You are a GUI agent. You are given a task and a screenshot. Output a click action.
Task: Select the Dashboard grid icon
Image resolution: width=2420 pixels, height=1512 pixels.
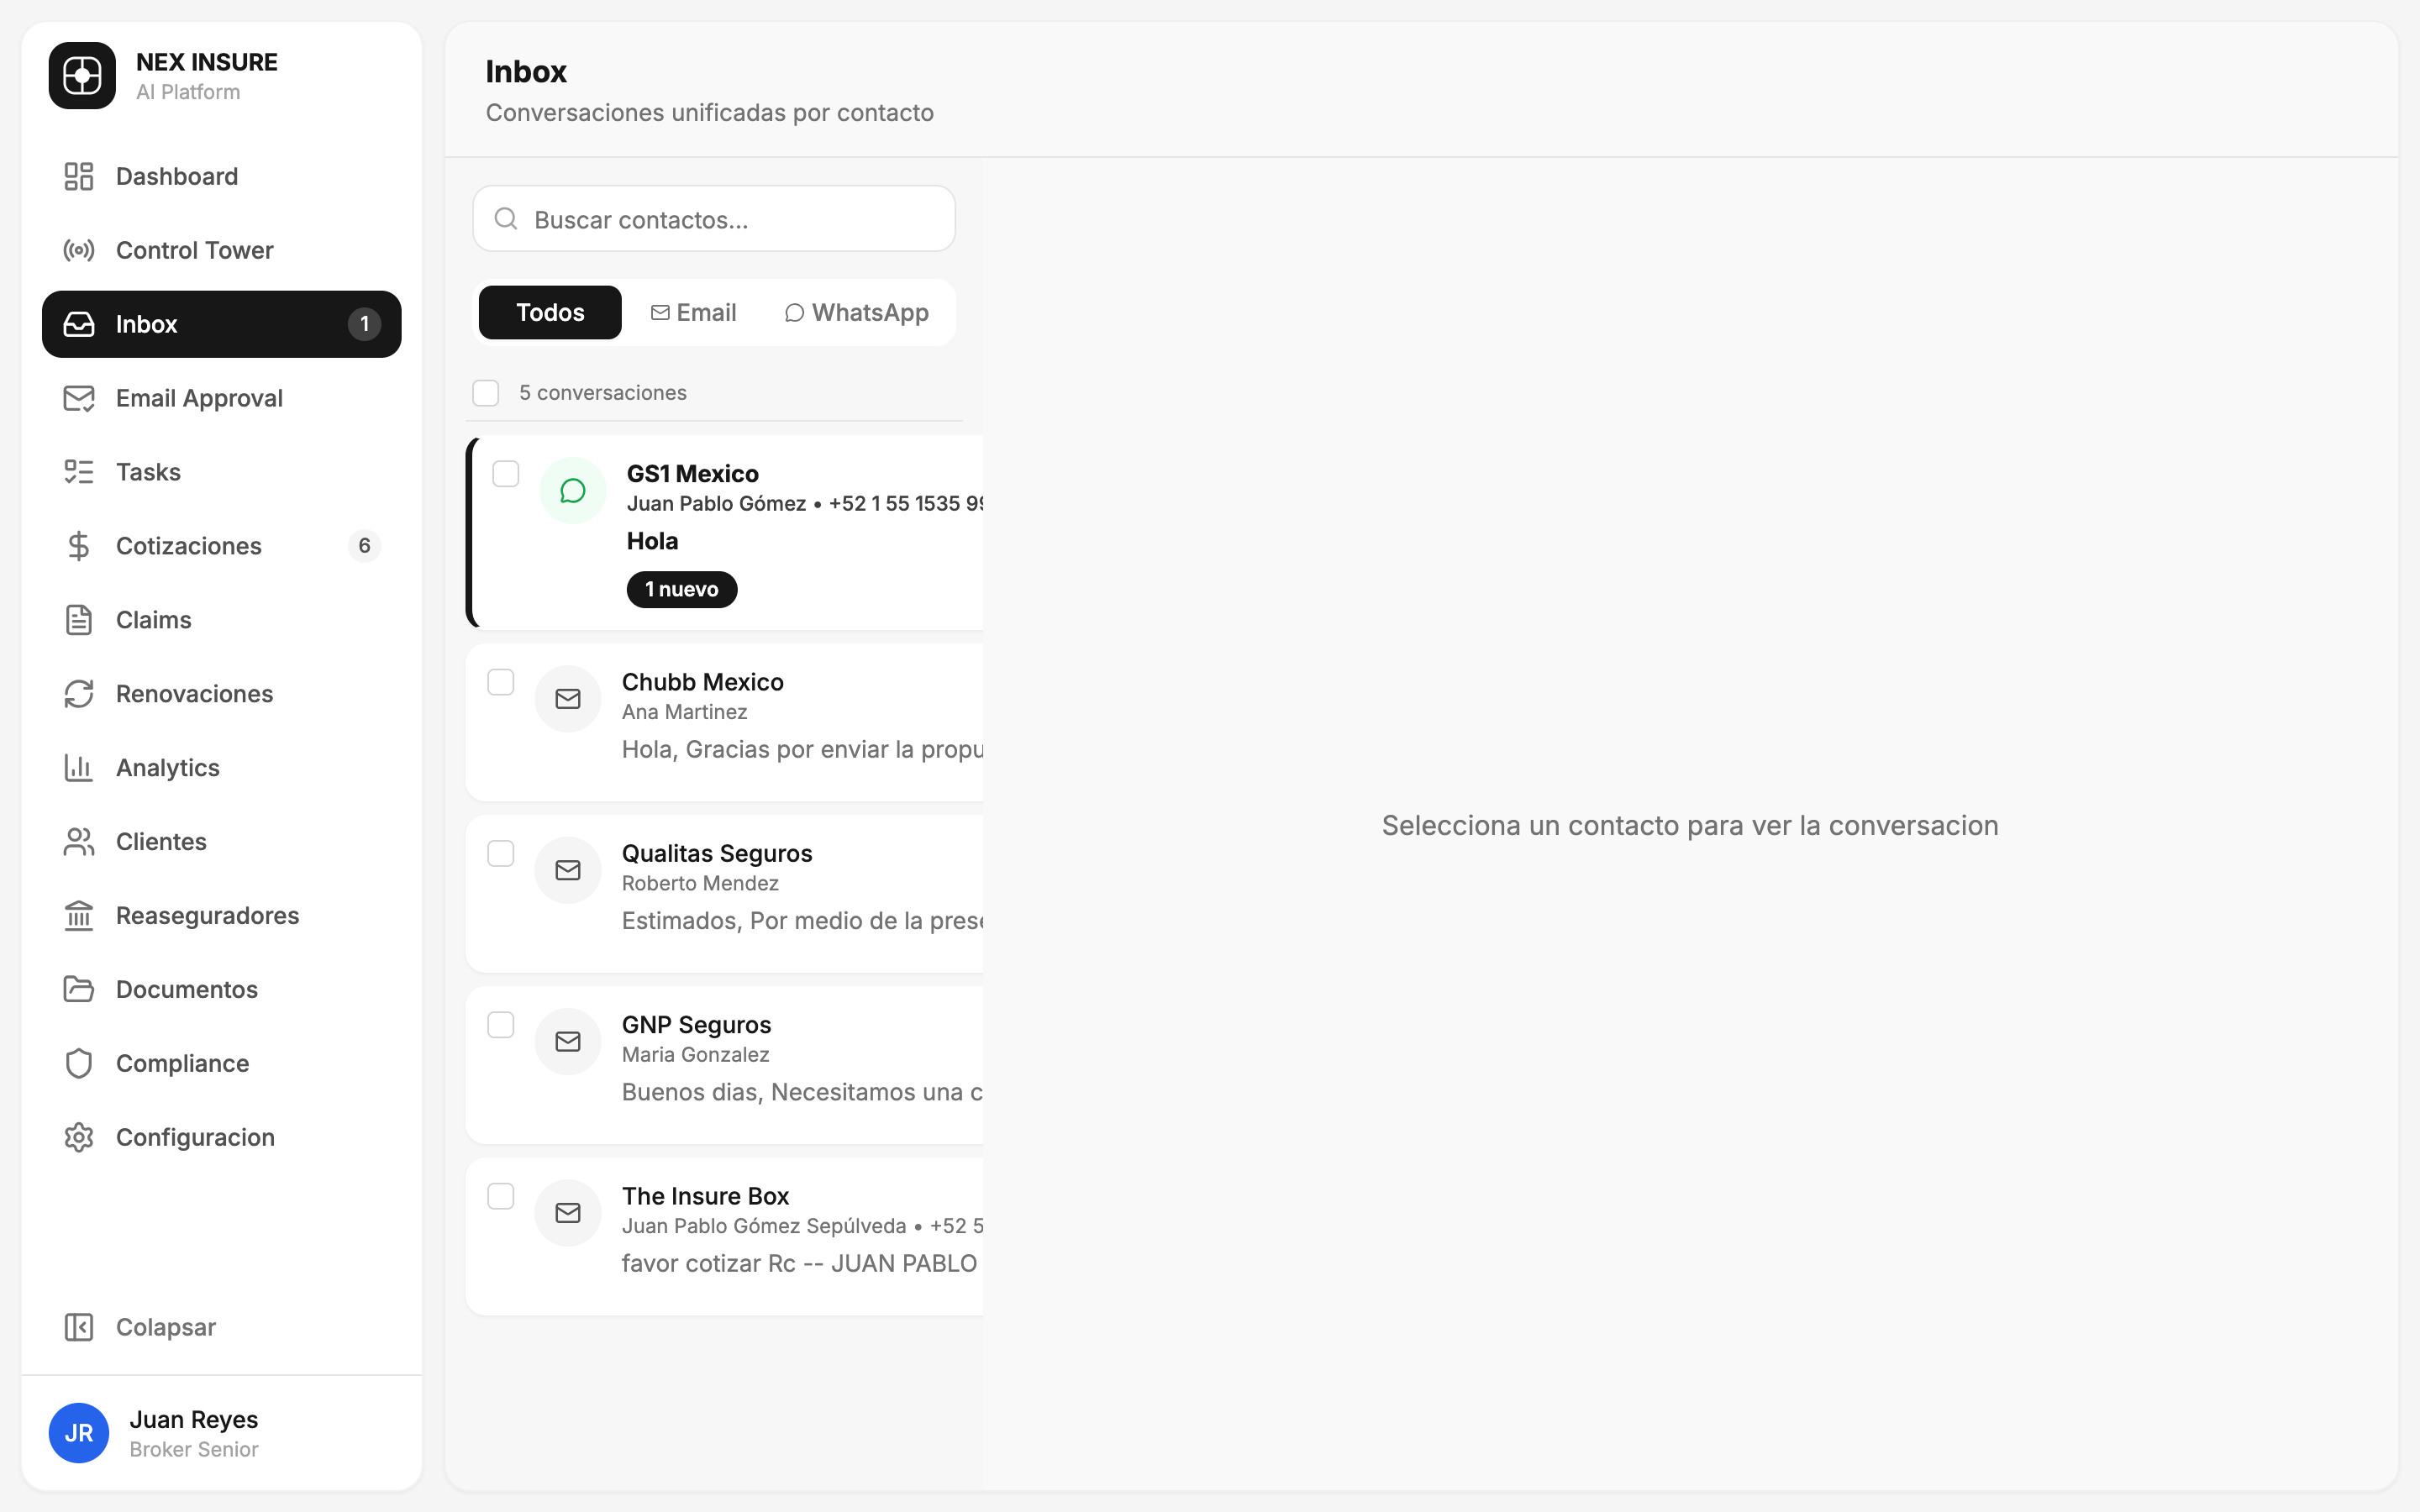pyautogui.click(x=79, y=176)
